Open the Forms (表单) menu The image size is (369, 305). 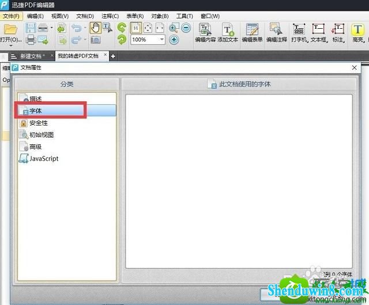point(135,16)
